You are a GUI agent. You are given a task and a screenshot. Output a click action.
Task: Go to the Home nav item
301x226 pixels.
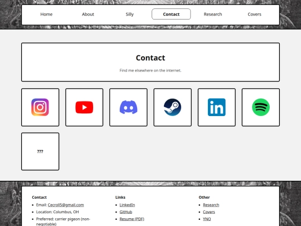(46, 14)
